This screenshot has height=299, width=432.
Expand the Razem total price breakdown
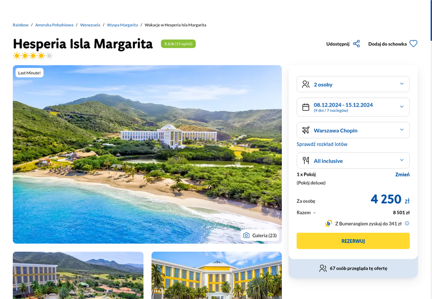306,212
